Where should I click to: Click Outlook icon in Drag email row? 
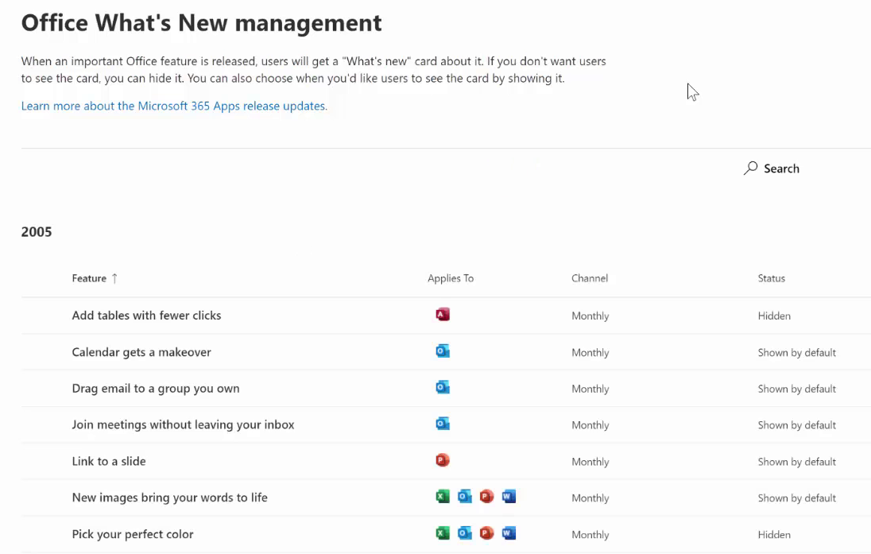[443, 387]
